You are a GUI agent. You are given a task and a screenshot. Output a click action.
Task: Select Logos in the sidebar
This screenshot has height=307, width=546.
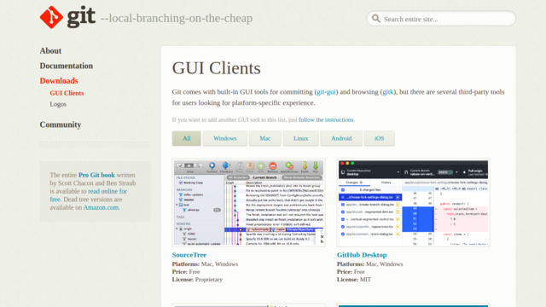(x=58, y=104)
